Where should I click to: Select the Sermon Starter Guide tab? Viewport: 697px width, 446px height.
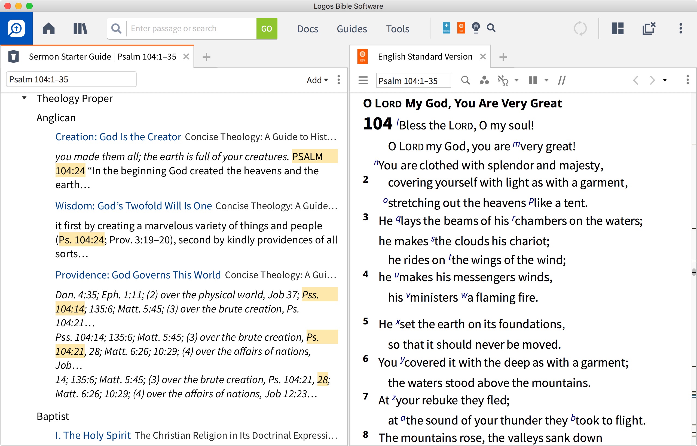point(97,57)
